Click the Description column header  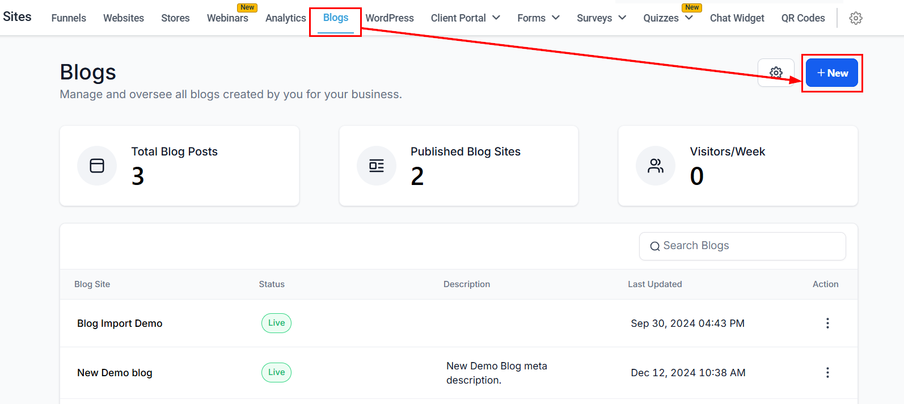[x=467, y=284]
